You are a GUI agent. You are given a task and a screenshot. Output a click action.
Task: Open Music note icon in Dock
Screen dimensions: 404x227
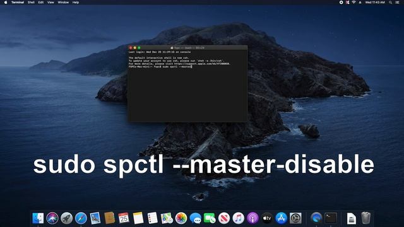coord(239,218)
